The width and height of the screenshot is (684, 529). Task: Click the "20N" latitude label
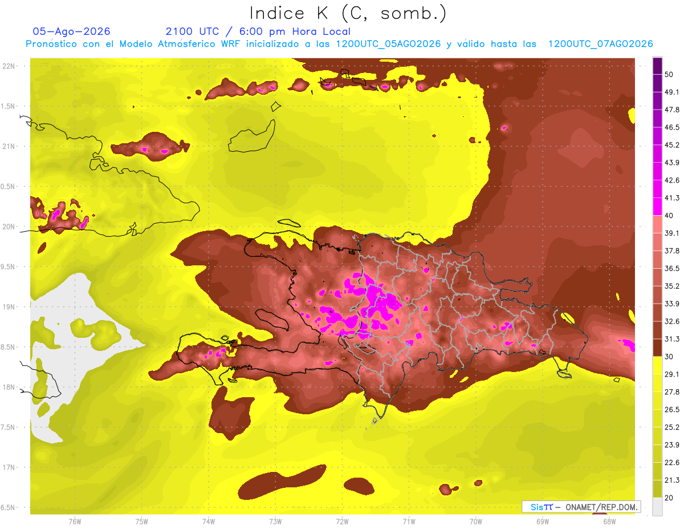pyautogui.click(x=9, y=227)
